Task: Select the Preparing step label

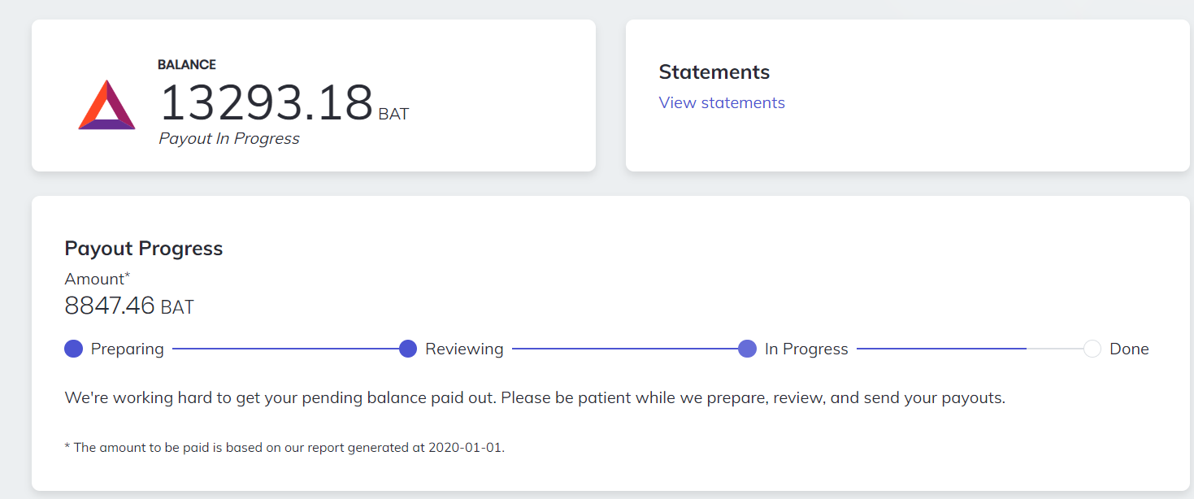Action: [127, 349]
